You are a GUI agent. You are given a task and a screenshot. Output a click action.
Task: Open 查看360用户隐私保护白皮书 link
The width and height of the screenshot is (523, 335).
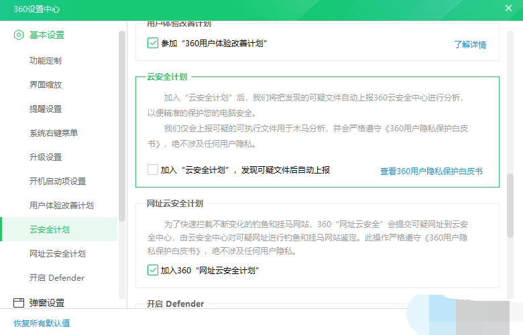click(x=431, y=172)
